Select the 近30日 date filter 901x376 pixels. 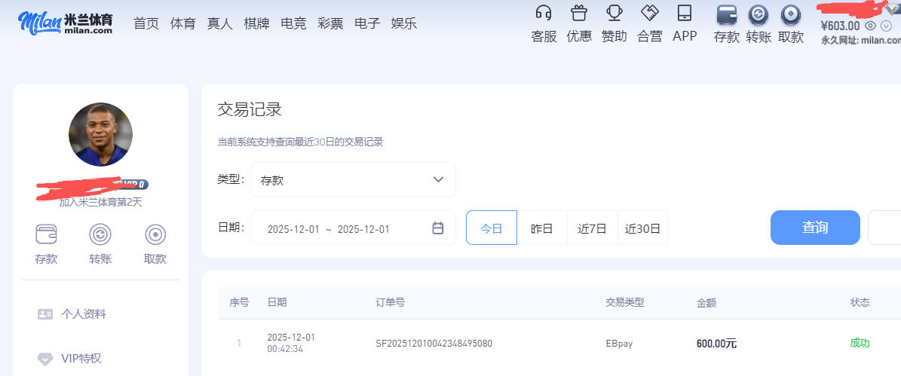click(x=642, y=228)
